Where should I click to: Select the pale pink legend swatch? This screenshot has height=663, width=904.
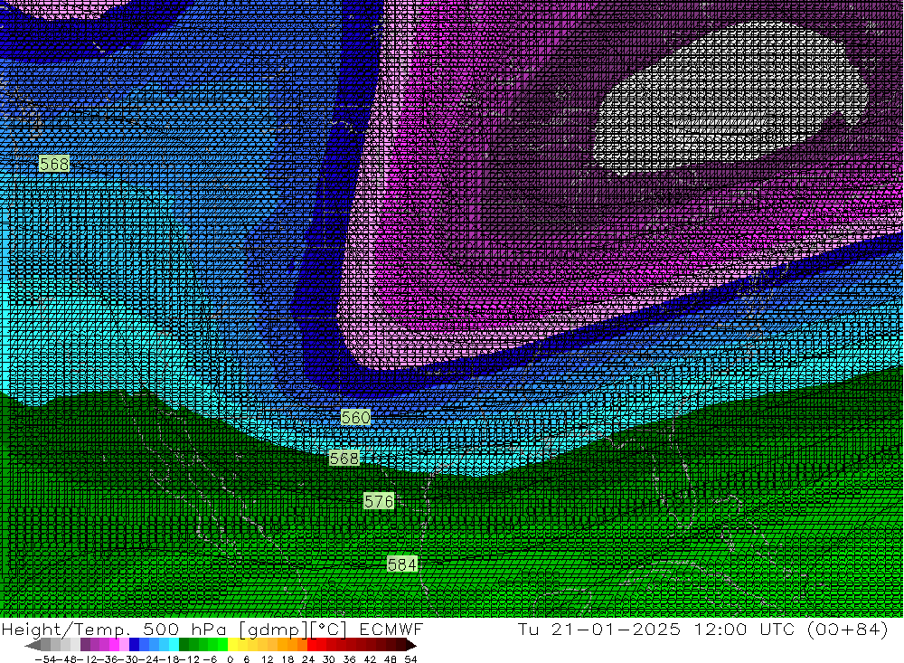pyautogui.click(x=125, y=645)
